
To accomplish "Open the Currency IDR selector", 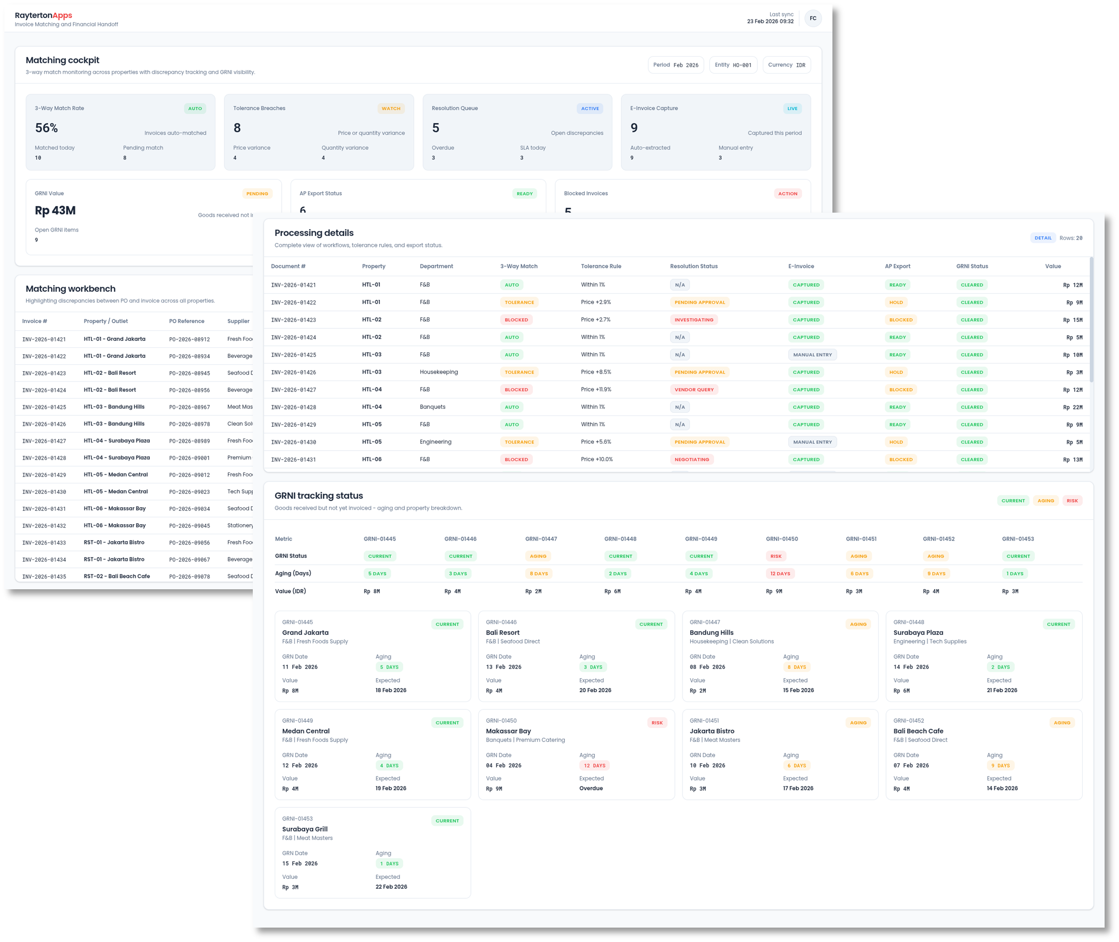I will click(786, 65).
